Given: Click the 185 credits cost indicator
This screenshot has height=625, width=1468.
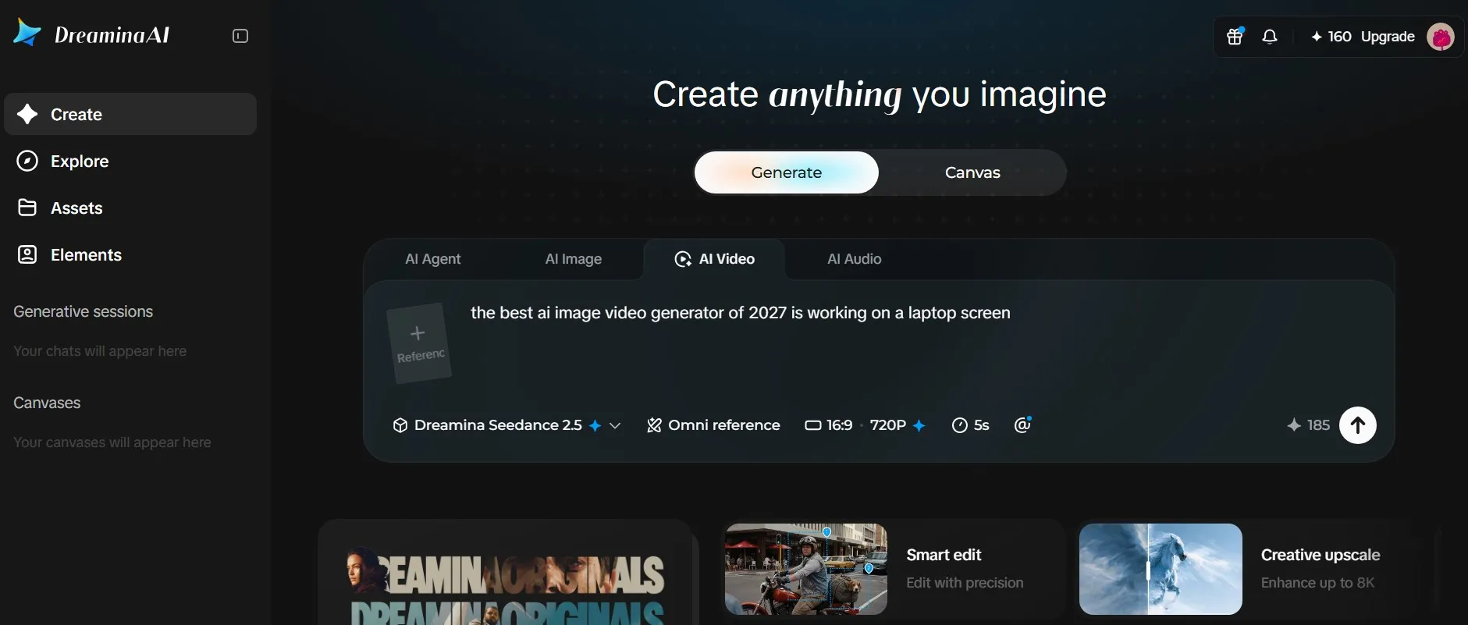Looking at the screenshot, I should pos(1308,425).
